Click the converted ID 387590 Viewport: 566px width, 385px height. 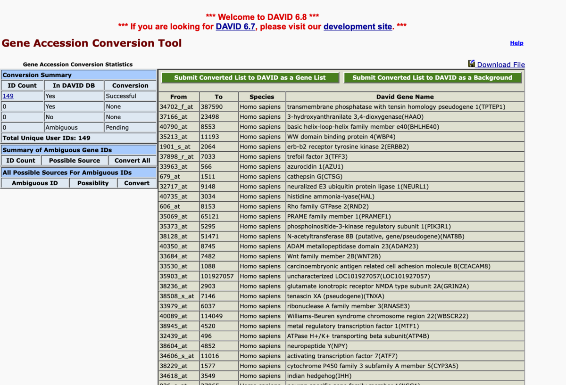coord(212,107)
